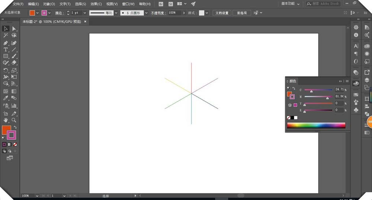Select the Free Transform tool
The width and height of the screenshot is (372, 200).
tap(14, 77)
